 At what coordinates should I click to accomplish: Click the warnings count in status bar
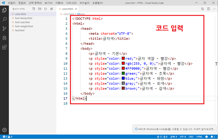pos(10,137)
